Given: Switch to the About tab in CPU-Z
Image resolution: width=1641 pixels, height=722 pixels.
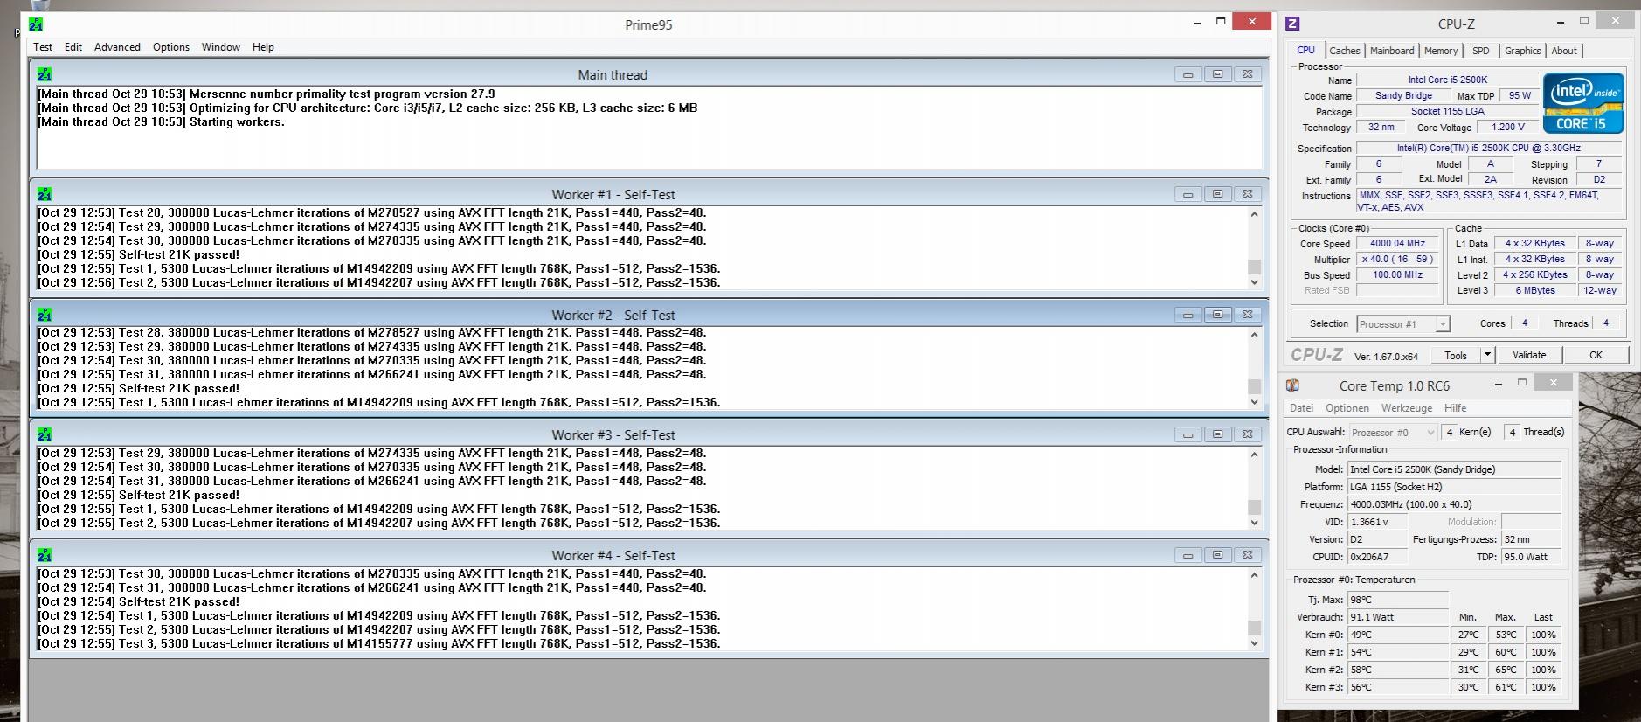Looking at the screenshot, I should pos(1564,51).
